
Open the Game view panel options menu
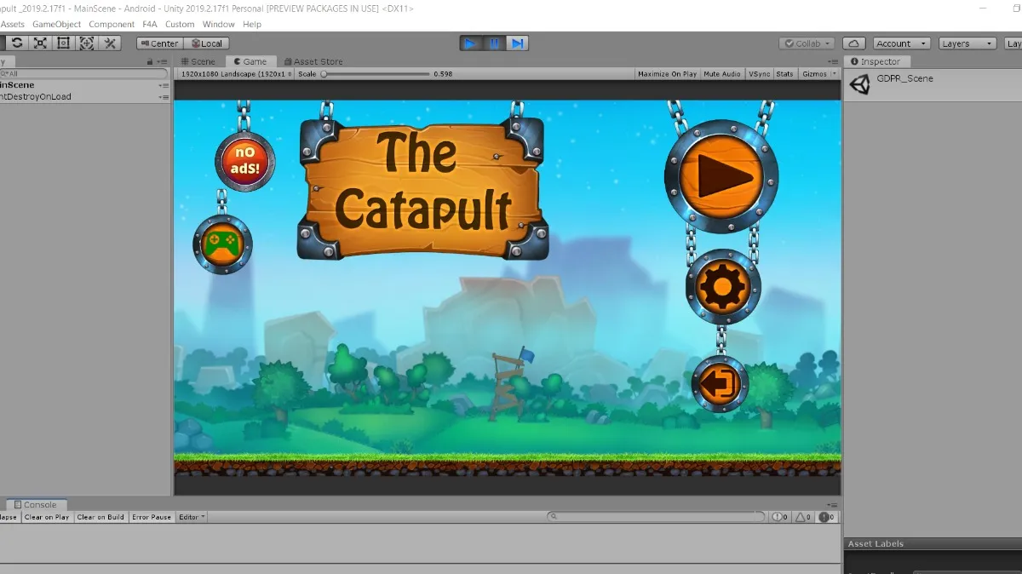[x=834, y=61]
